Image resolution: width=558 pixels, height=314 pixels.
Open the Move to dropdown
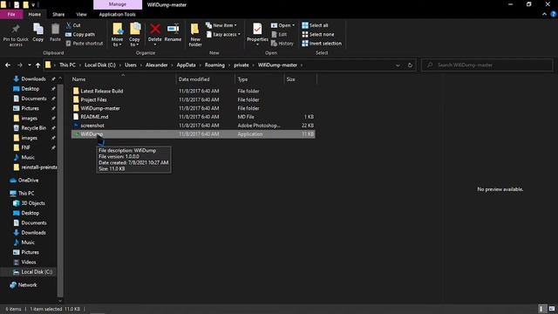(117, 35)
